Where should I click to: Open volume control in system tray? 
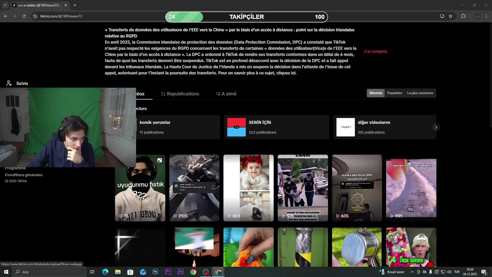(449, 272)
